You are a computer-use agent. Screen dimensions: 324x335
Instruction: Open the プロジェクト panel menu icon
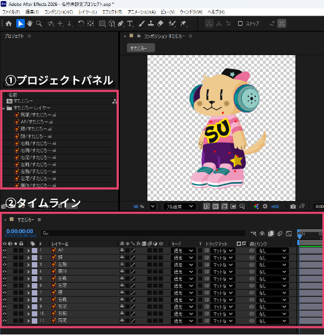coord(29,36)
